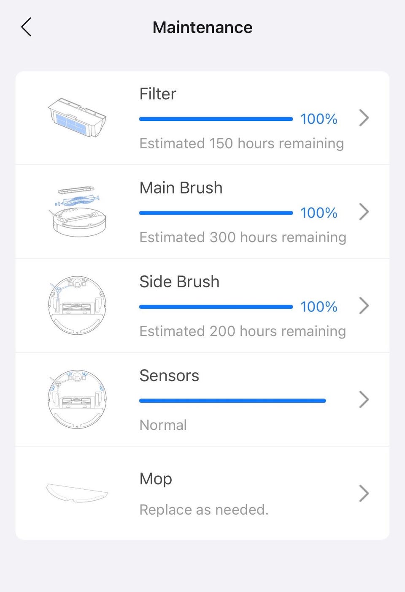This screenshot has width=405, height=592.
Task: Open Sensors details with chevron
Action: 364,399
